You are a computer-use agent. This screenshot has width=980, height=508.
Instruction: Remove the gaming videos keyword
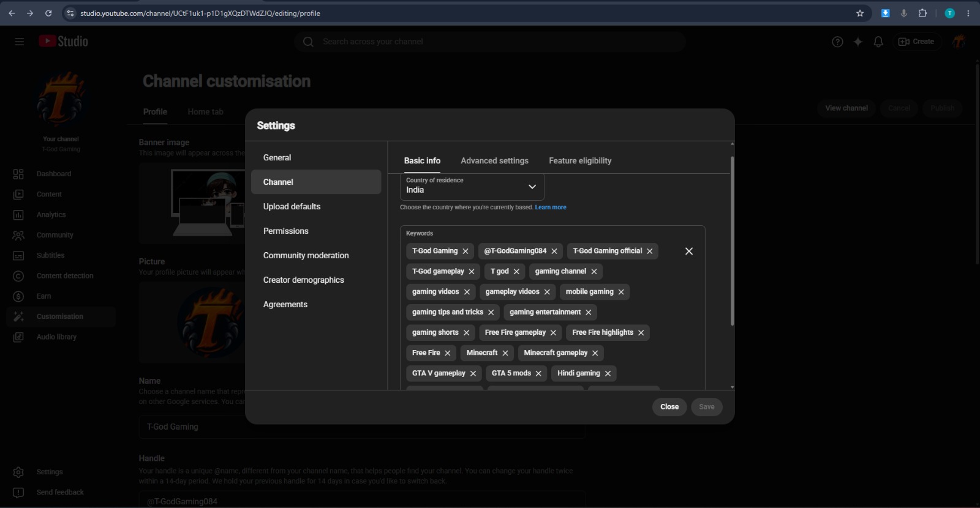[x=467, y=292]
